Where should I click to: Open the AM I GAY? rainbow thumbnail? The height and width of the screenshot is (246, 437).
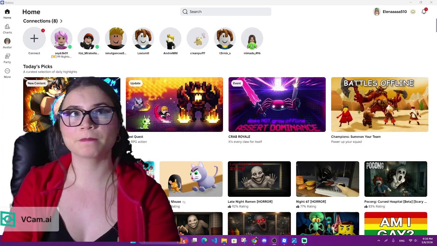pos(396,223)
